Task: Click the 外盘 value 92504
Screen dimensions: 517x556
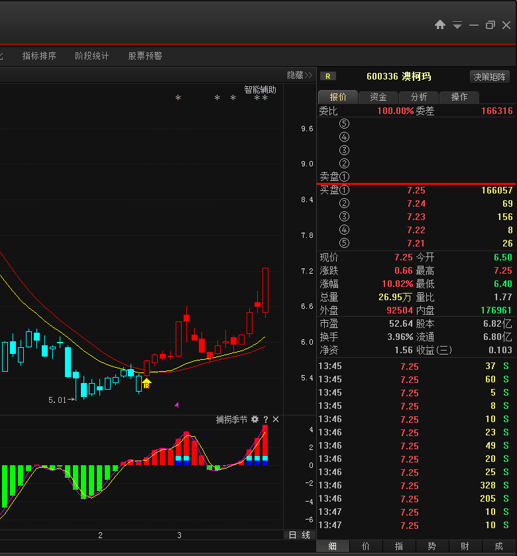Action: point(400,310)
